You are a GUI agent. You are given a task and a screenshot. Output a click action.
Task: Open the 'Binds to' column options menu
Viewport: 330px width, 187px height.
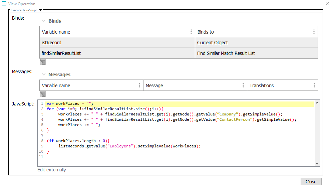coord(314,32)
